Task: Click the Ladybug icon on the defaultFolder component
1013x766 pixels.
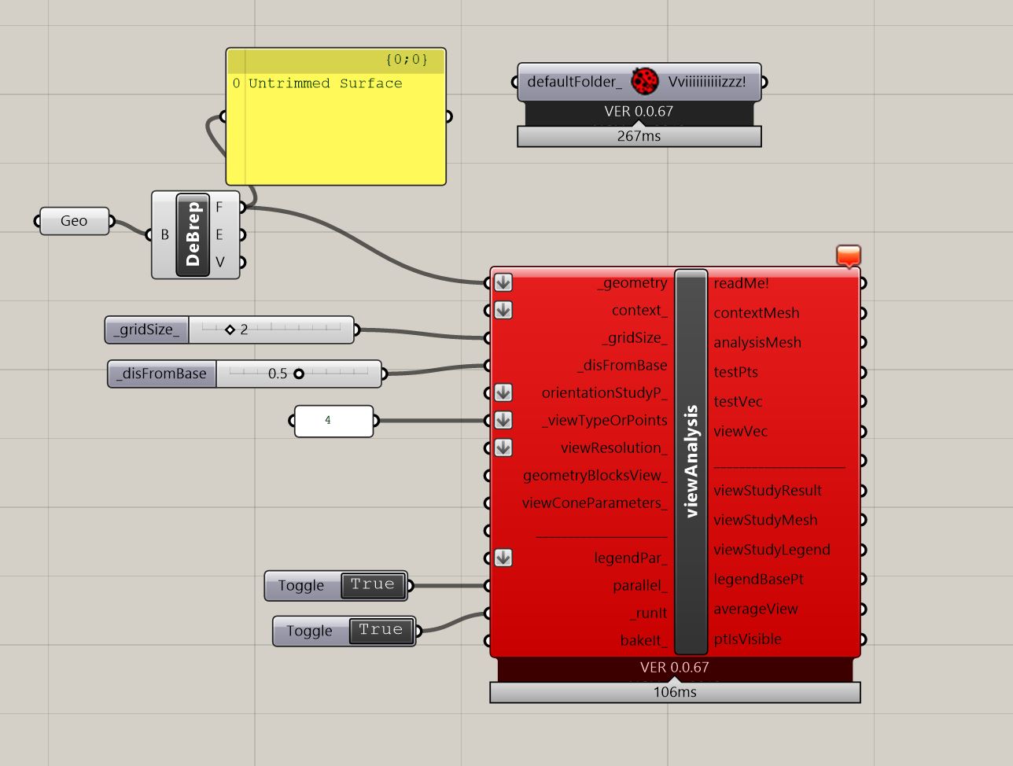Action: coord(645,81)
